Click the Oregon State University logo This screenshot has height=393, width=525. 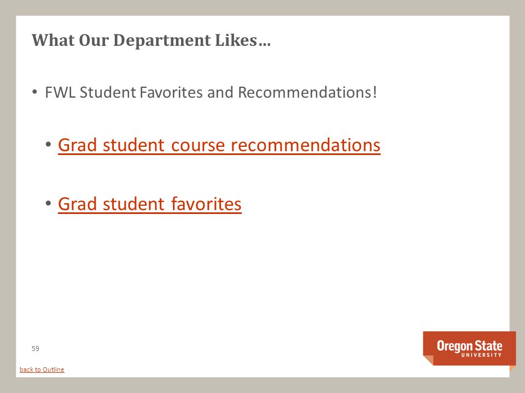click(469, 349)
